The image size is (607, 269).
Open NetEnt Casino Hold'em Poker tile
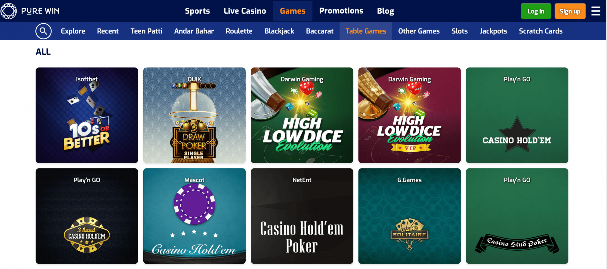pyautogui.click(x=302, y=216)
